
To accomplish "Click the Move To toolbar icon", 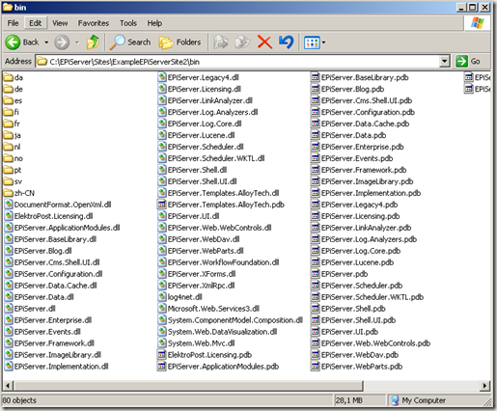I will (221, 42).
